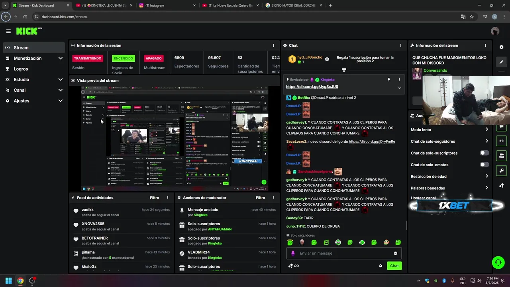Click the Hostear canal option
510x287 pixels.
423,198
